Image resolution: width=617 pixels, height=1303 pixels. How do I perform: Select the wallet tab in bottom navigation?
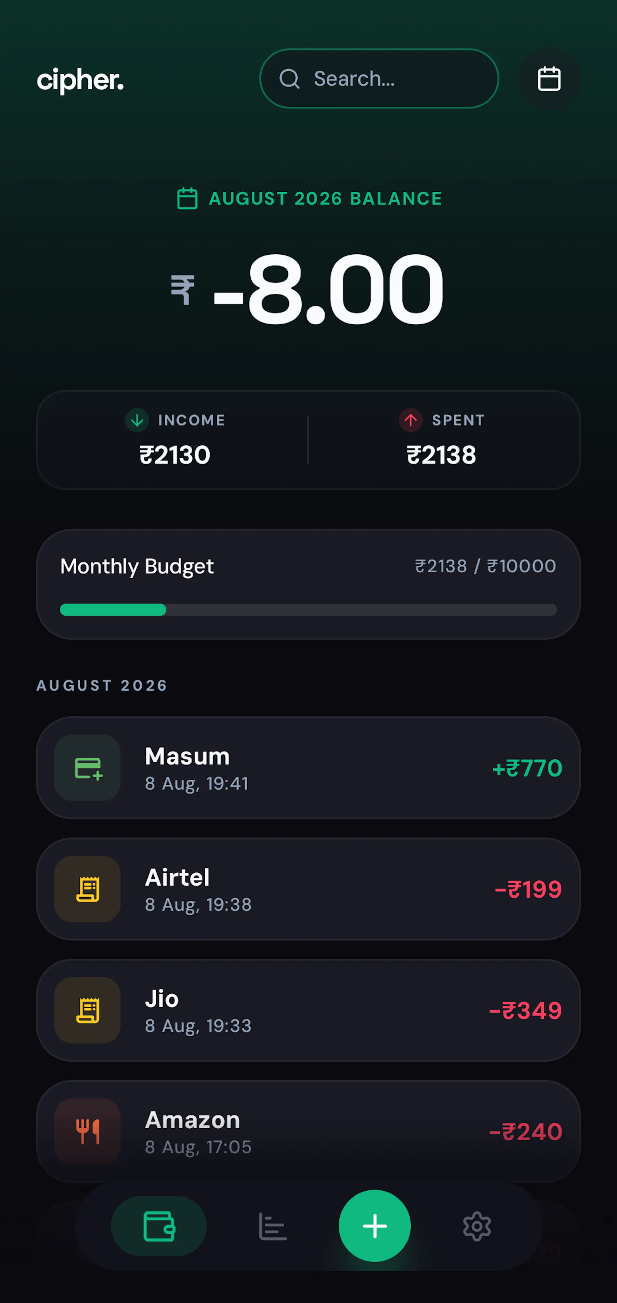coord(158,1226)
